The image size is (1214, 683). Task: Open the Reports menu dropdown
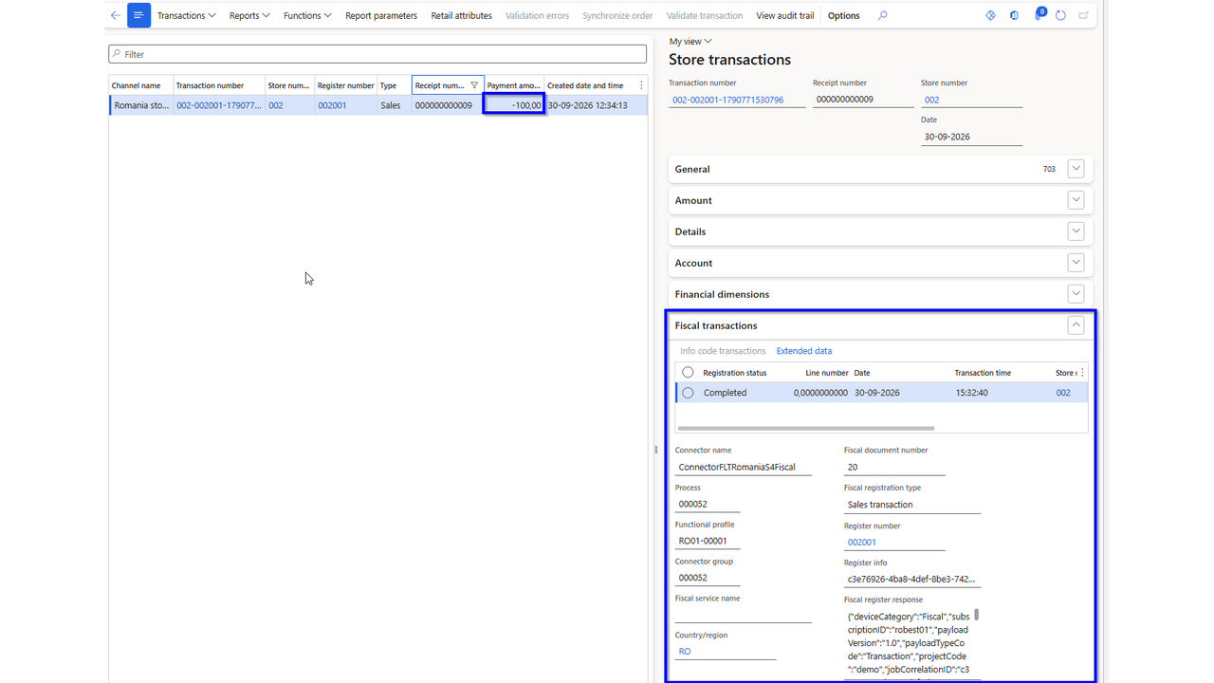coord(249,15)
